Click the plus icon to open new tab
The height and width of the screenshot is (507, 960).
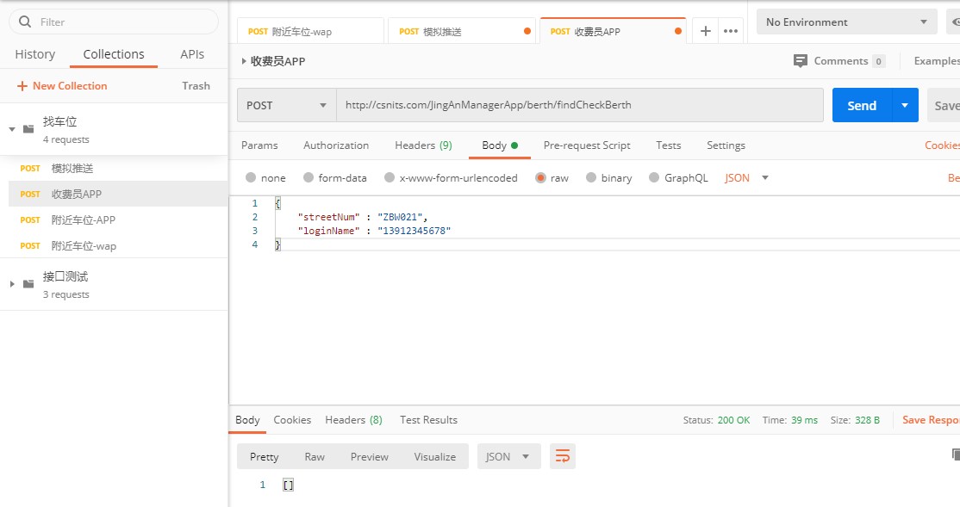[x=705, y=31]
